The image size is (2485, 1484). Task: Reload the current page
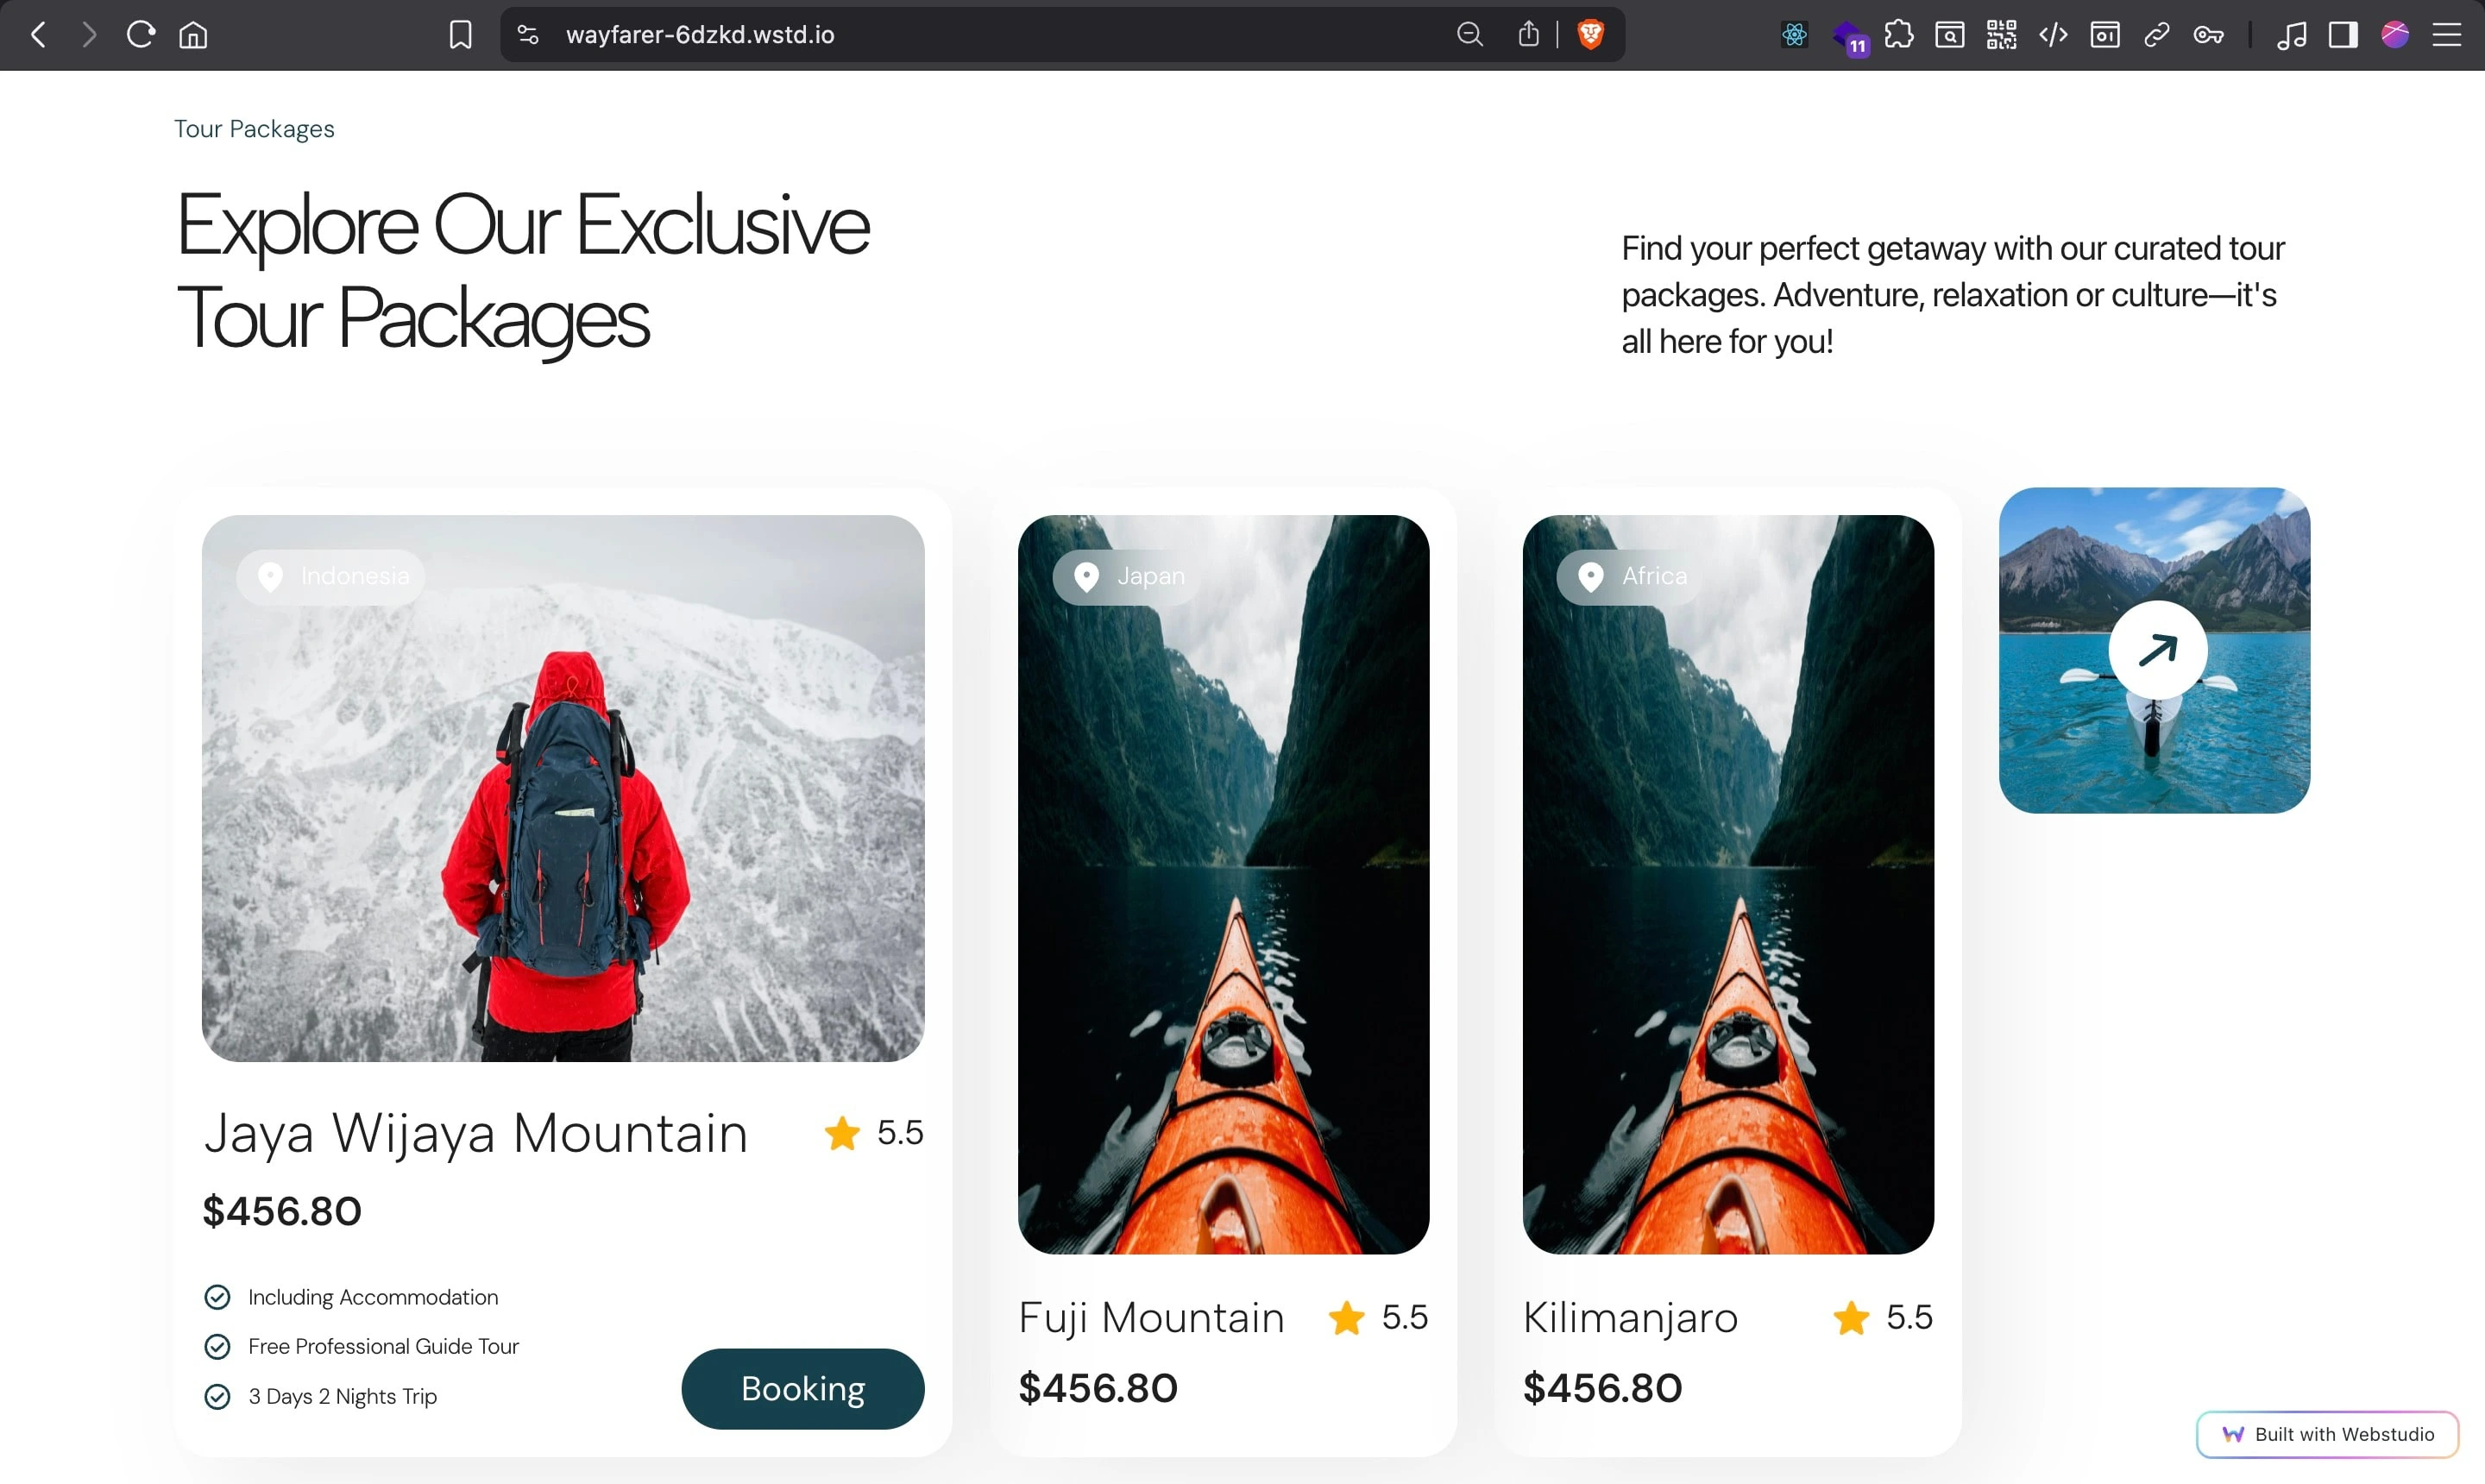point(141,35)
